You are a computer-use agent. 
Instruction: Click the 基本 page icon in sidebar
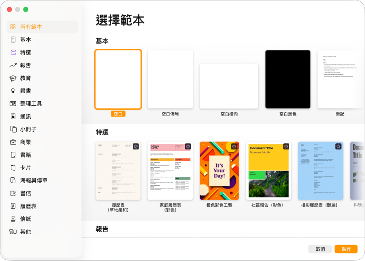click(x=13, y=39)
